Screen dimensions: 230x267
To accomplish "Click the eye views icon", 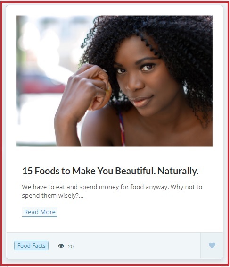I will (x=61, y=246).
